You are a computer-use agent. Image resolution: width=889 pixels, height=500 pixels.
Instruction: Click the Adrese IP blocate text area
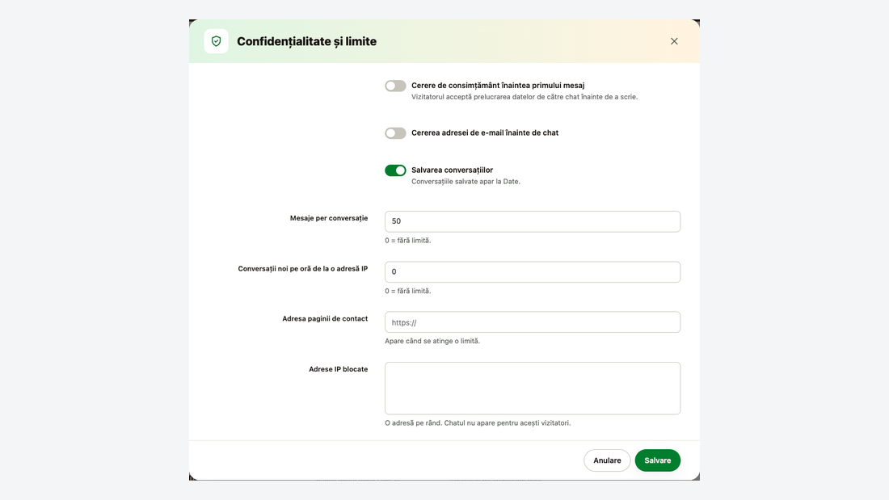click(x=533, y=389)
